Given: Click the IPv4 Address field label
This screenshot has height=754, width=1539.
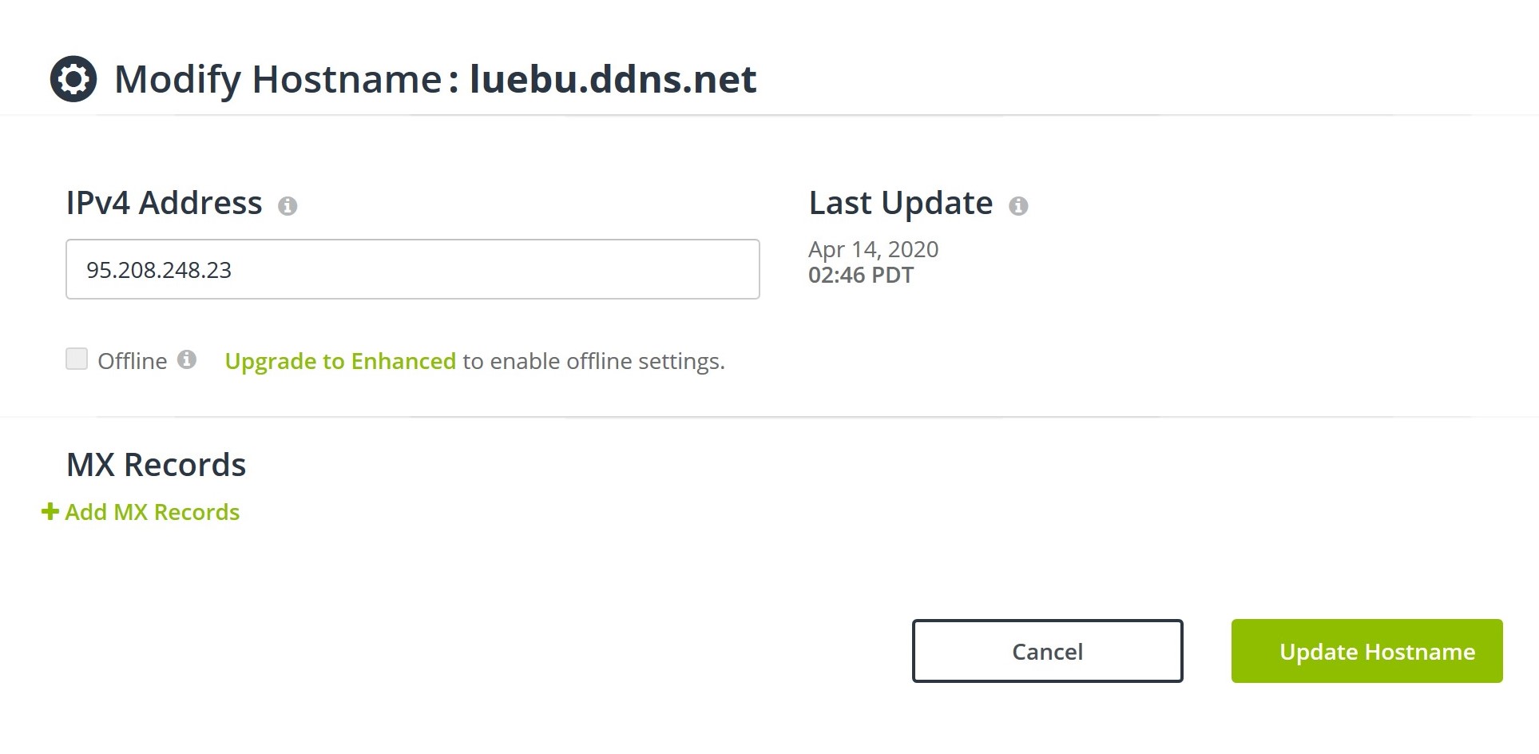Looking at the screenshot, I should 164,203.
